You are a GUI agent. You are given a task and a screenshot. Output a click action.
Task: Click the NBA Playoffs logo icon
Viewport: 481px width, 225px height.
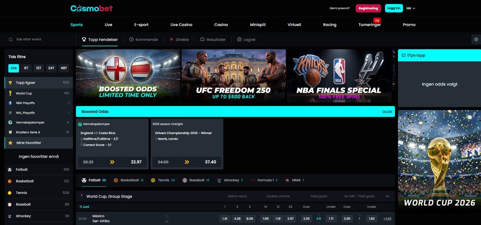click(x=10, y=103)
